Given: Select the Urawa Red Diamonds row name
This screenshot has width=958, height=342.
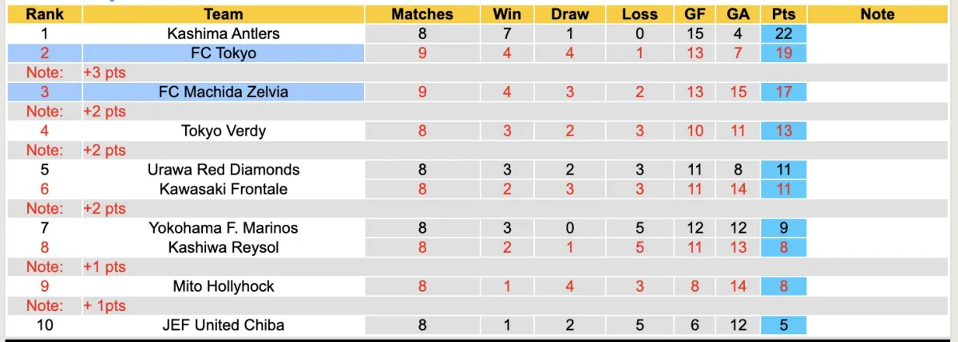Looking at the screenshot, I should coord(224,169).
